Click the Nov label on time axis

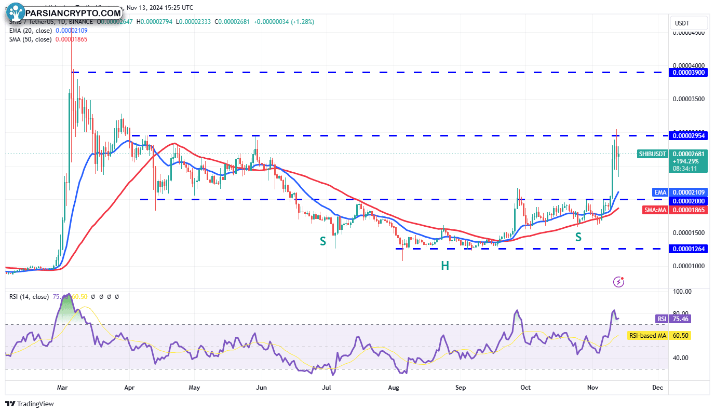[x=592, y=387]
